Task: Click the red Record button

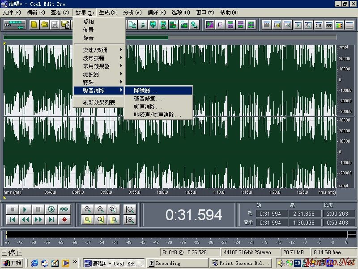Action: pyautogui.click(x=64, y=220)
